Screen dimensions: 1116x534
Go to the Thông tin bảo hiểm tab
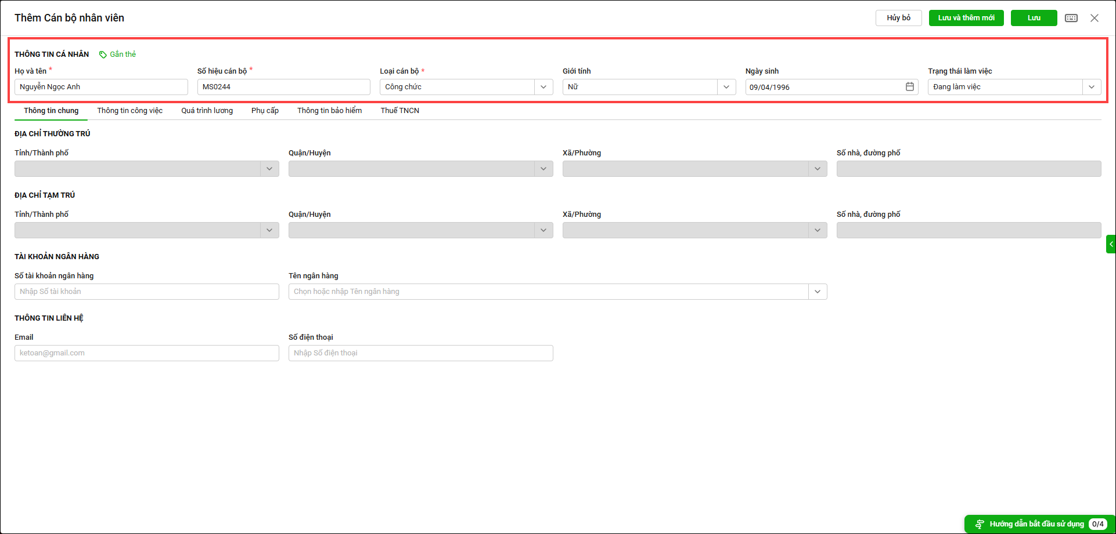329,111
